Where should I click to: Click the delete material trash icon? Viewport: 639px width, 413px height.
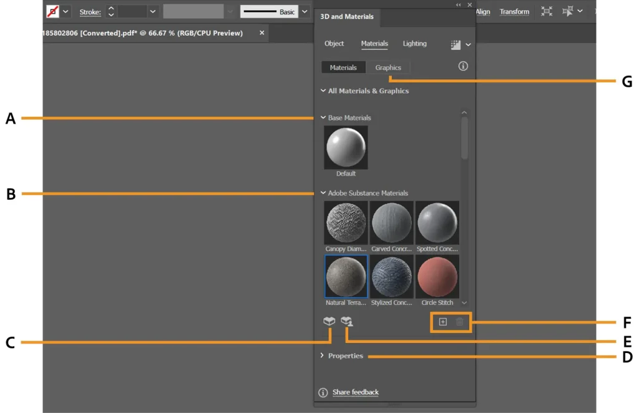tap(460, 322)
